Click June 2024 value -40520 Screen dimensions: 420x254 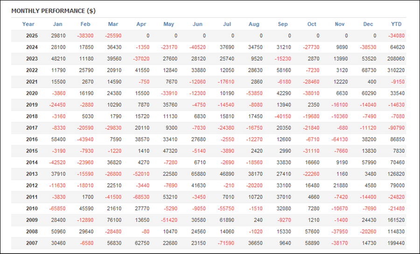(x=197, y=47)
